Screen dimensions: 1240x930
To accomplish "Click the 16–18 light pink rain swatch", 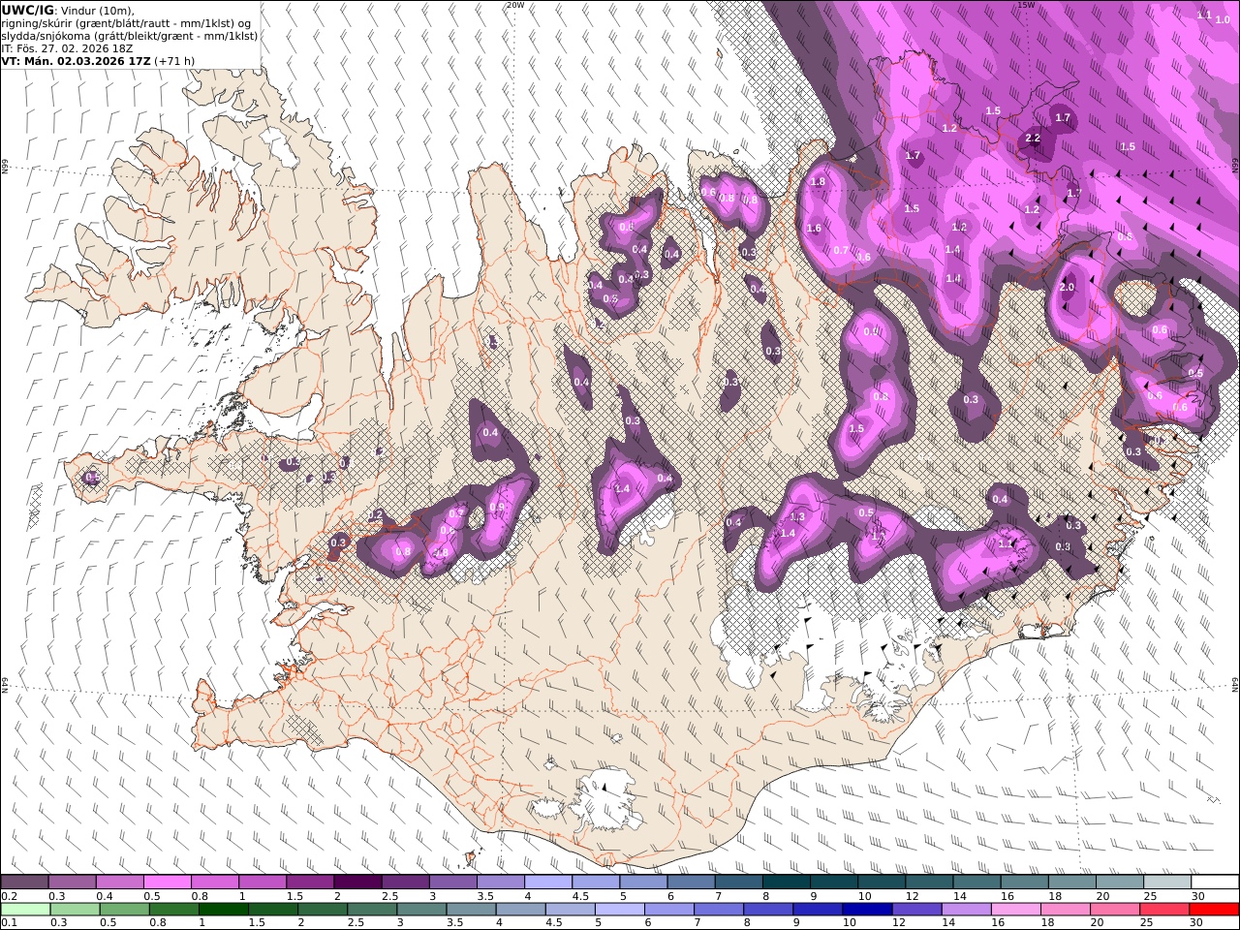I will pyautogui.click(x=1015, y=910).
